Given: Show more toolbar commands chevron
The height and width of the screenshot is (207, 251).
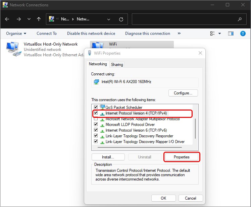Looking at the screenshot, I should [x=179, y=33].
